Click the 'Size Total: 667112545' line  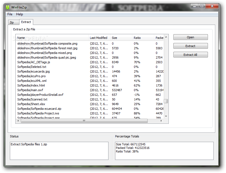coord(131,144)
